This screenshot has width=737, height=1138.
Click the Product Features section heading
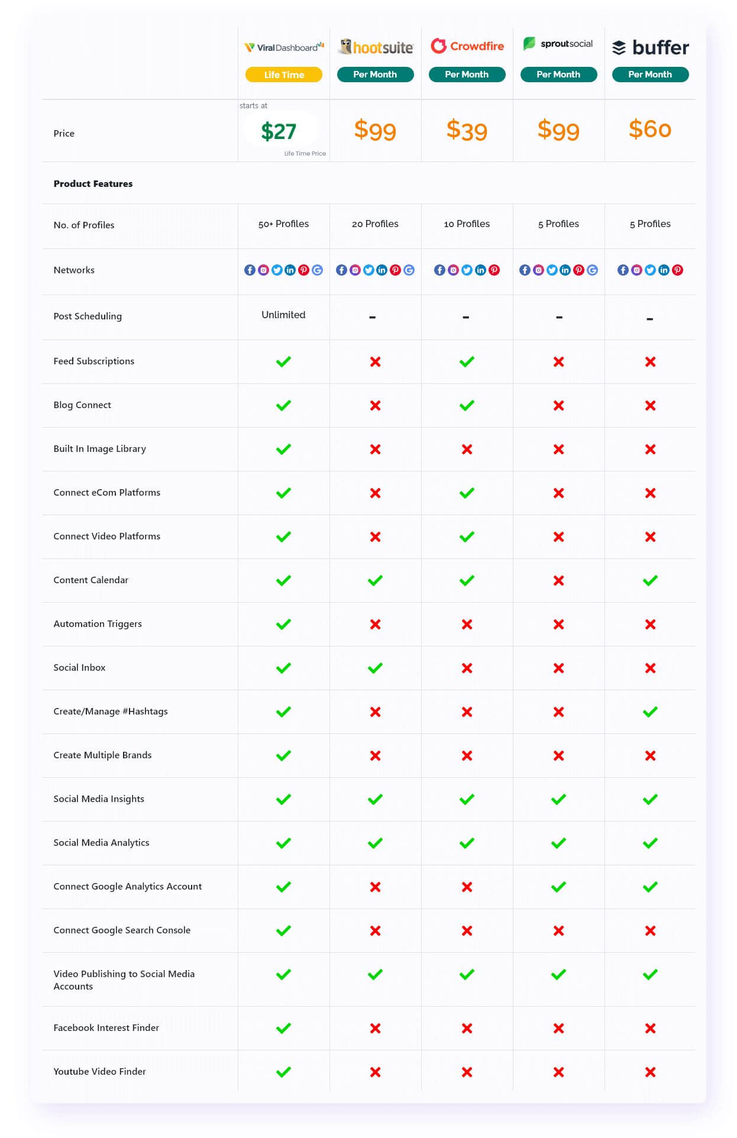point(93,184)
